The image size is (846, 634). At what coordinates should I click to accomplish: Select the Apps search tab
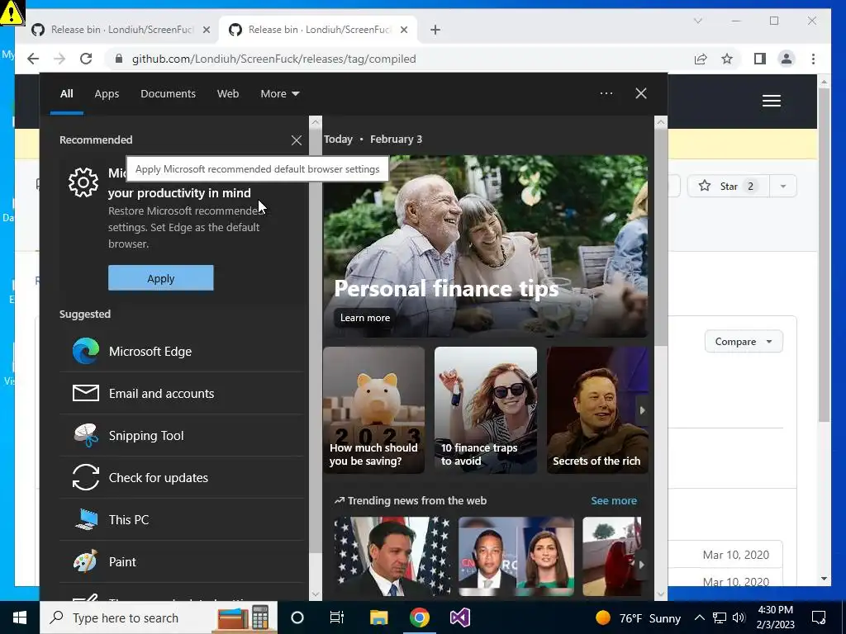point(107,94)
